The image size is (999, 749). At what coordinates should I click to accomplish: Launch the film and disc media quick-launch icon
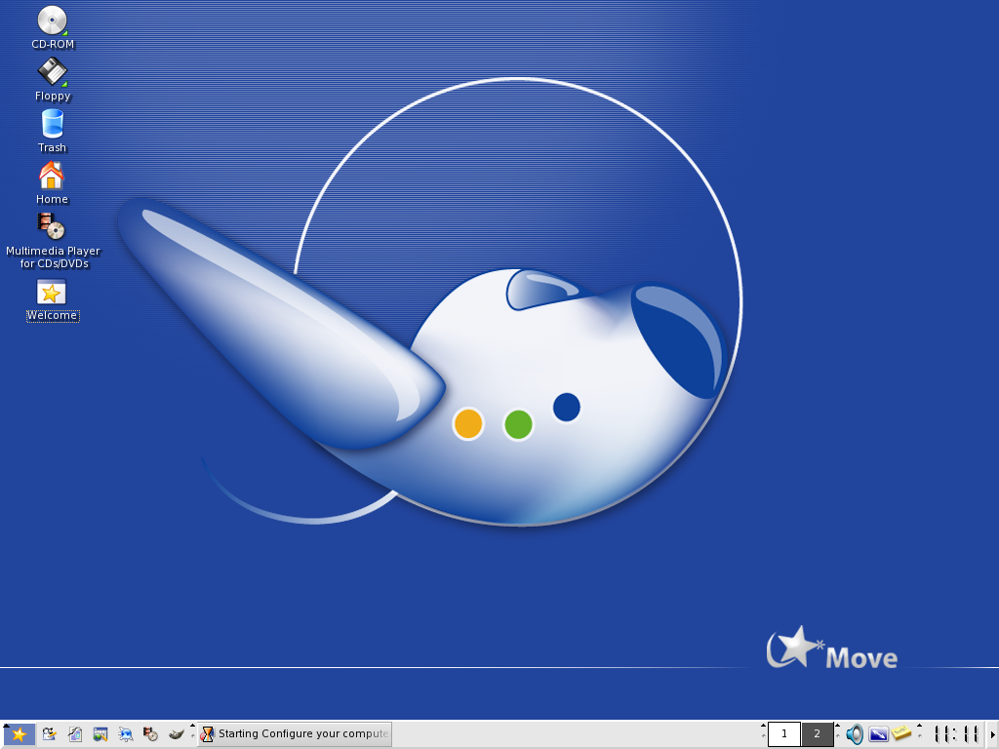tap(151, 734)
